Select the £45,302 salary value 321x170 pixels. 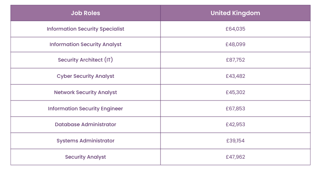pos(235,93)
